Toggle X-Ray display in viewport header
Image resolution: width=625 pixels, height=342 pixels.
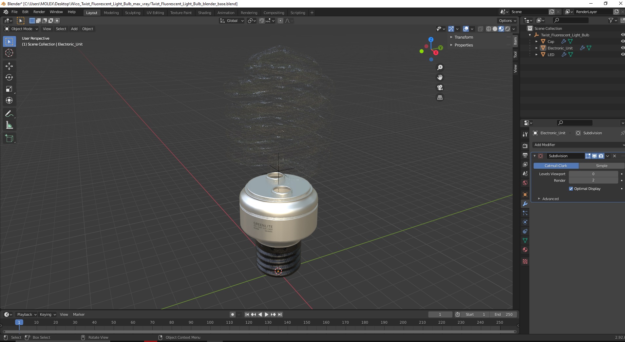point(481,29)
